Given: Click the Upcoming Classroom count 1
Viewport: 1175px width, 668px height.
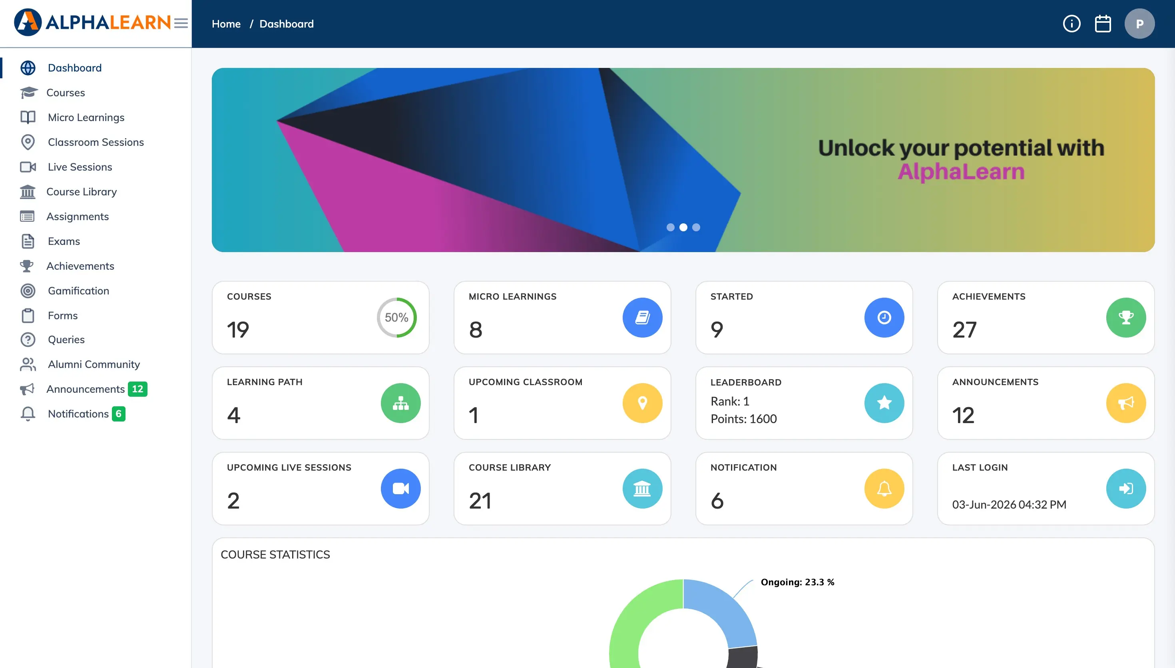Looking at the screenshot, I should pyautogui.click(x=474, y=415).
